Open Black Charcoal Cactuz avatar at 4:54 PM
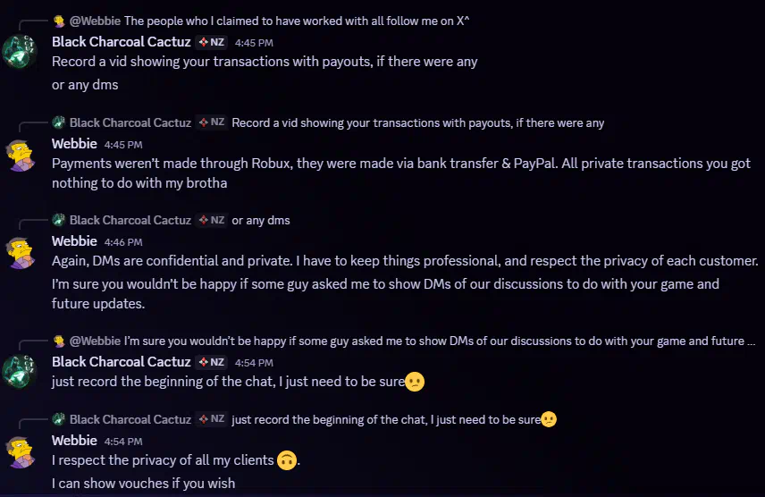The image size is (765, 497). 20,371
